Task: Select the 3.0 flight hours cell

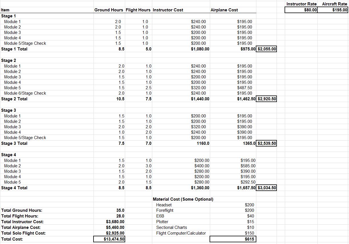Action: tap(149, 166)
